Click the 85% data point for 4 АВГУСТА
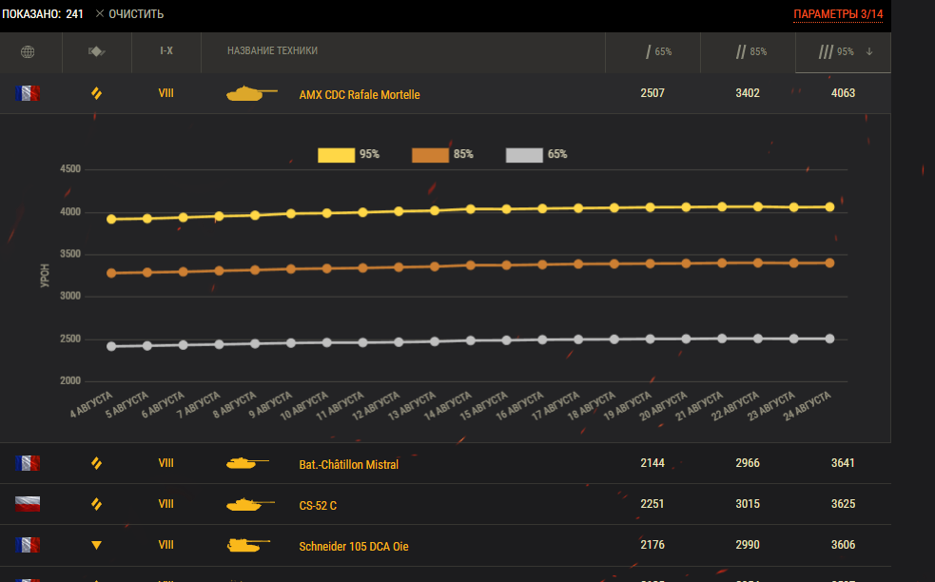935x582 pixels. [x=111, y=273]
